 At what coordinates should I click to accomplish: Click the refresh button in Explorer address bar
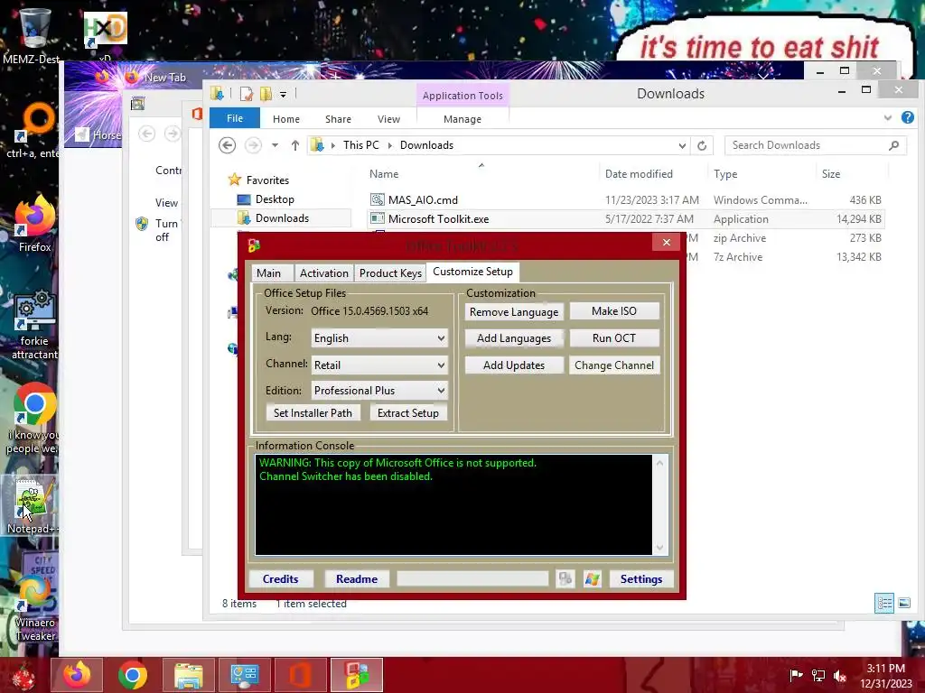tap(702, 145)
